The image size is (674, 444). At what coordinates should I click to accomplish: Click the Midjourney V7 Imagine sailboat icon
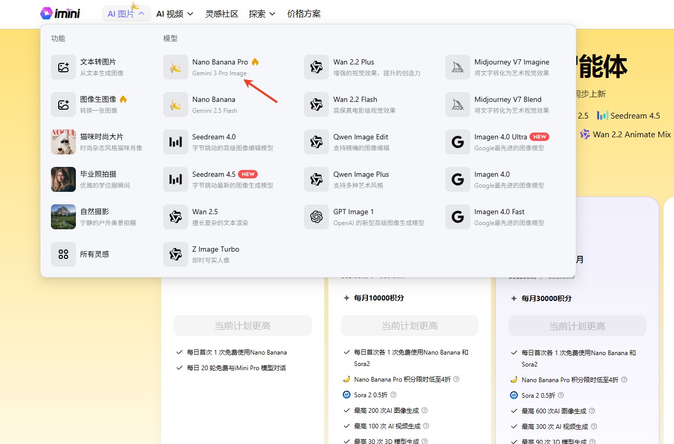(x=457, y=67)
